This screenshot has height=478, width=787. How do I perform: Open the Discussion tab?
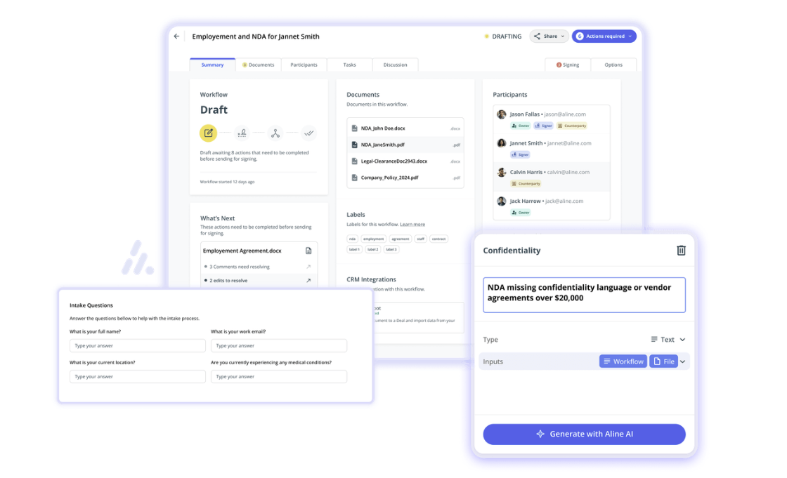[395, 65]
